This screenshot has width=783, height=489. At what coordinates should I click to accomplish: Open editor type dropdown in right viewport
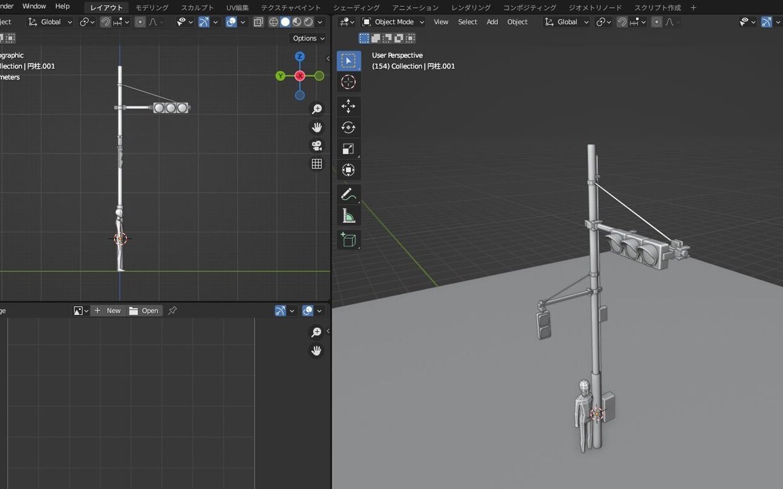(347, 22)
